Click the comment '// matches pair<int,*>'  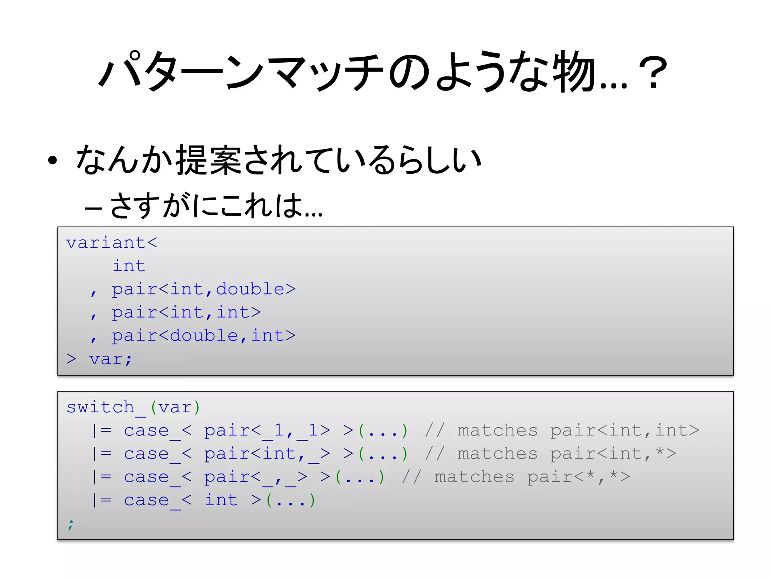coord(550,454)
